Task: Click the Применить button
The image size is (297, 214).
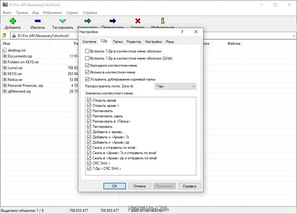Action: [x=165, y=186]
